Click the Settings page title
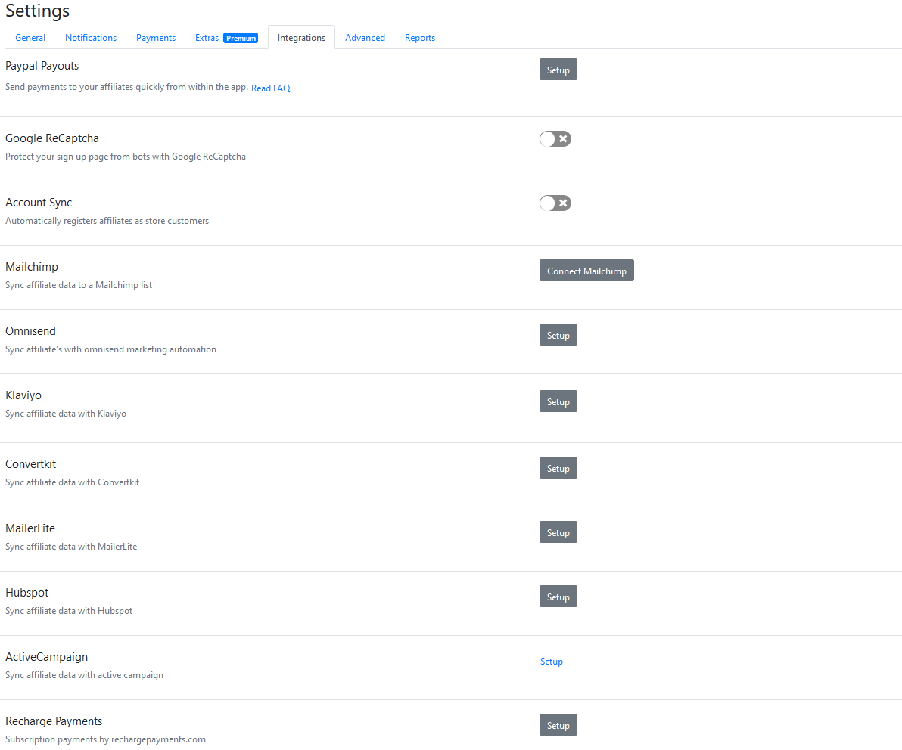Screen dimensions: 902x750 click(37, 11)
